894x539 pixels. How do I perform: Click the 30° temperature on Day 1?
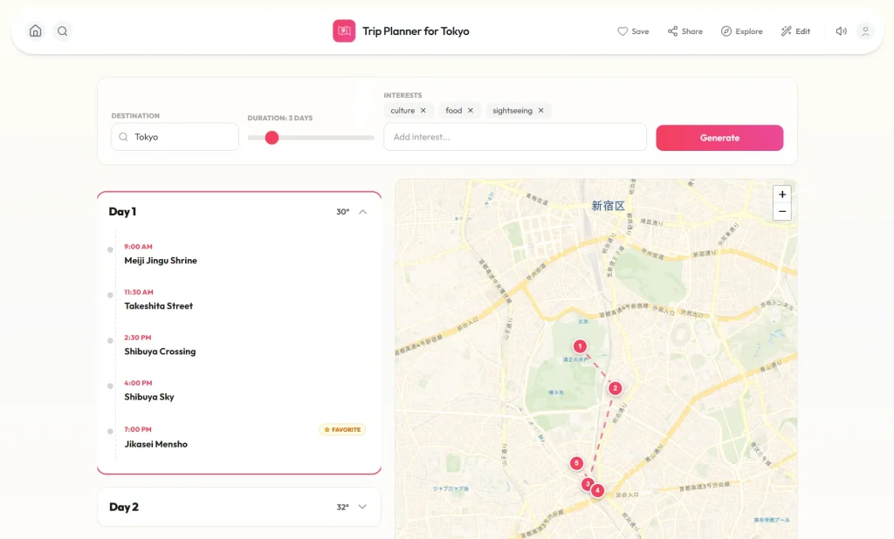(x=342, y=211)
